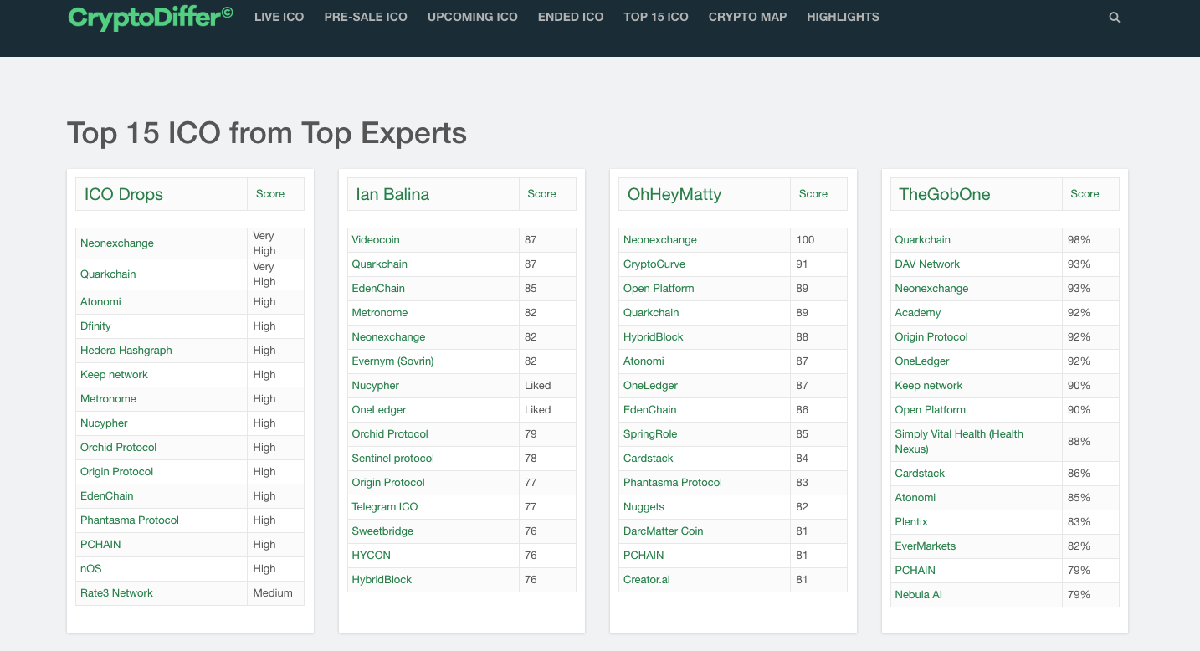Select Medium score for Rate3 Network
This screenshot has height=651, width=1200.
pyautogui.click(x=273, y=593)
